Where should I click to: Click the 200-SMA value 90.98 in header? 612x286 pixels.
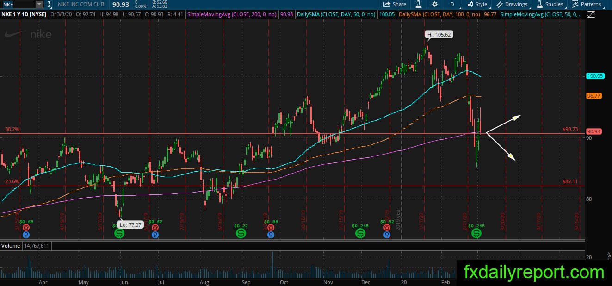click(x=287, y=15)
